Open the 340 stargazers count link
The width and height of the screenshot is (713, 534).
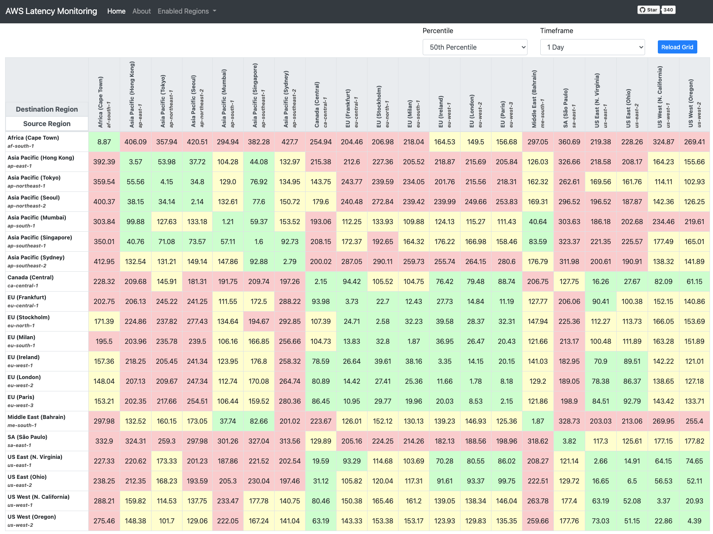click(668, 10)
